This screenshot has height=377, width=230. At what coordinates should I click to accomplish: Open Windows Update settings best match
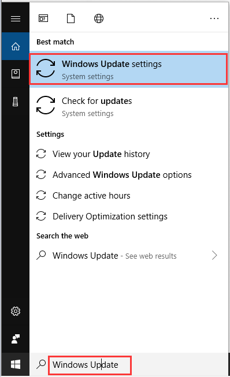click(129, 69)
